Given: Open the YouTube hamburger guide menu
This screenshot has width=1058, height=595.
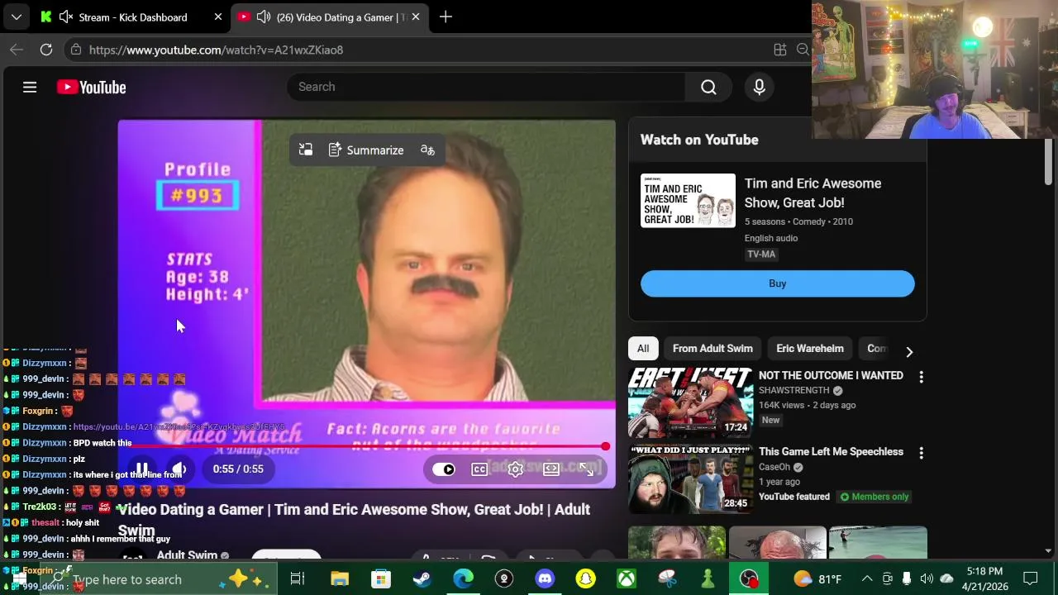Looking at the screenshot, I should coord(30,87).
